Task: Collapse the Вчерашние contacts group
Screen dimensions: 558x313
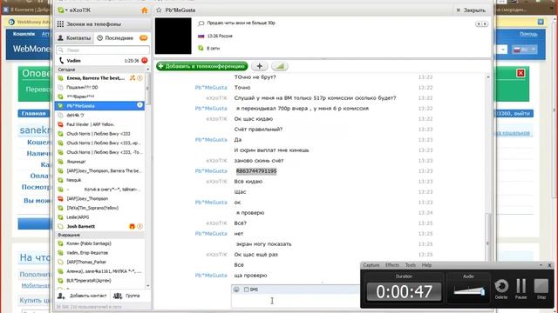Action: pos(69,235)
